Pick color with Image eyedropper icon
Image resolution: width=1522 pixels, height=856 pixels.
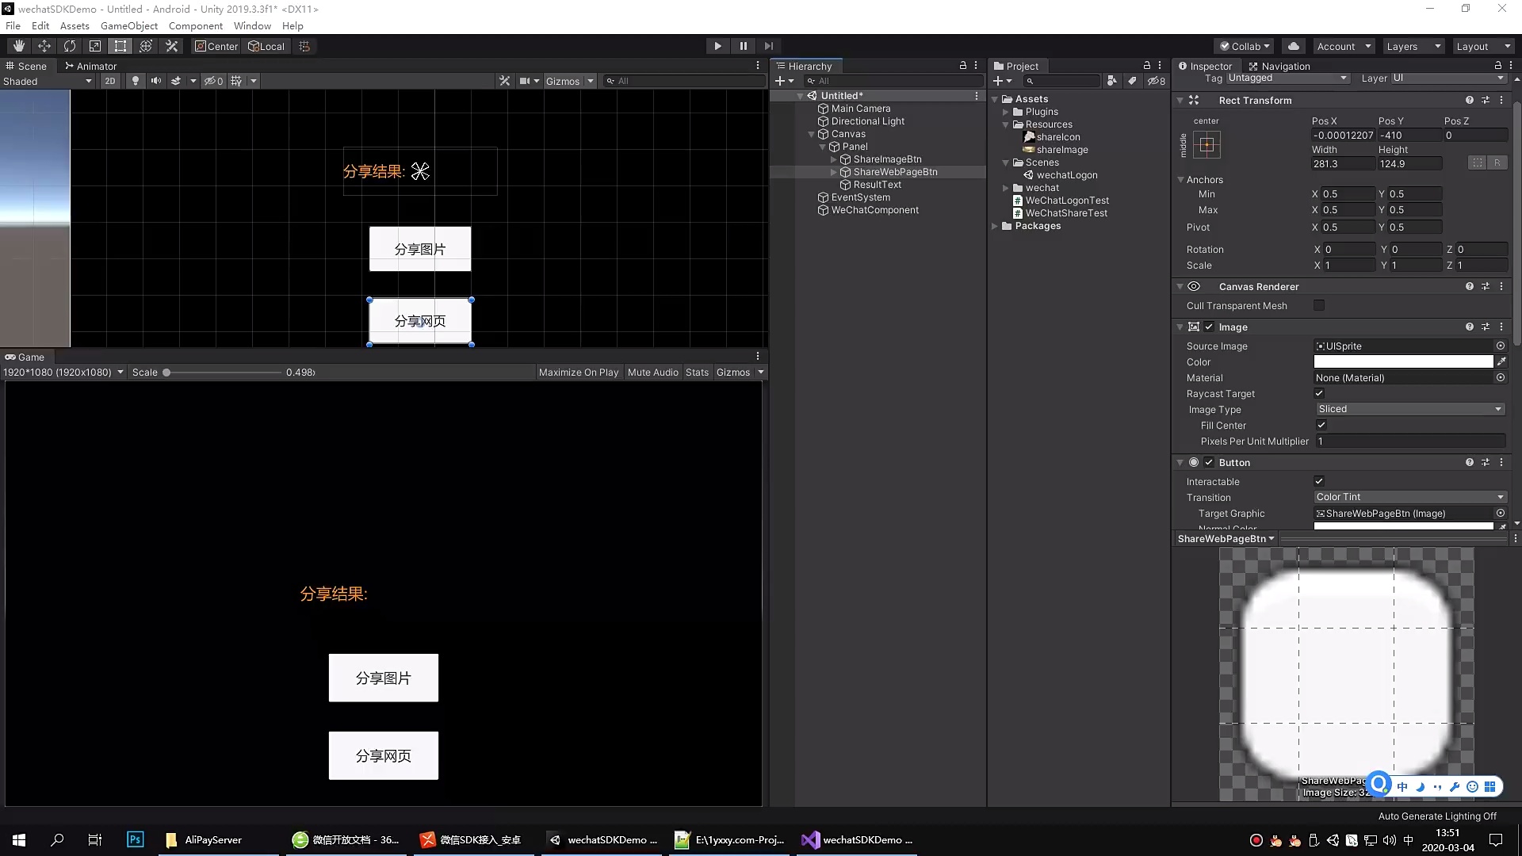pyautogui.click(x=1501, y=361)
